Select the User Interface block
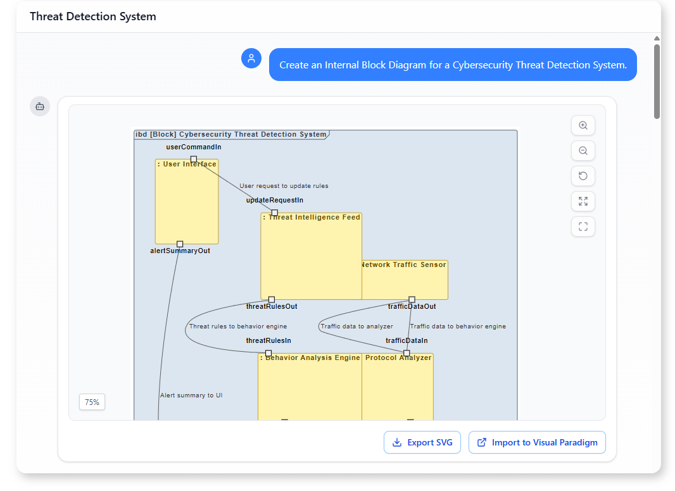The width and height of the screenshot is (675, 491). tap(187, 202)
